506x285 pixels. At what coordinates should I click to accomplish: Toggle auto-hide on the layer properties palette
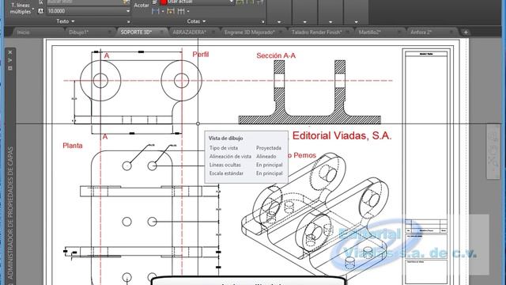[x=10, y=60]
